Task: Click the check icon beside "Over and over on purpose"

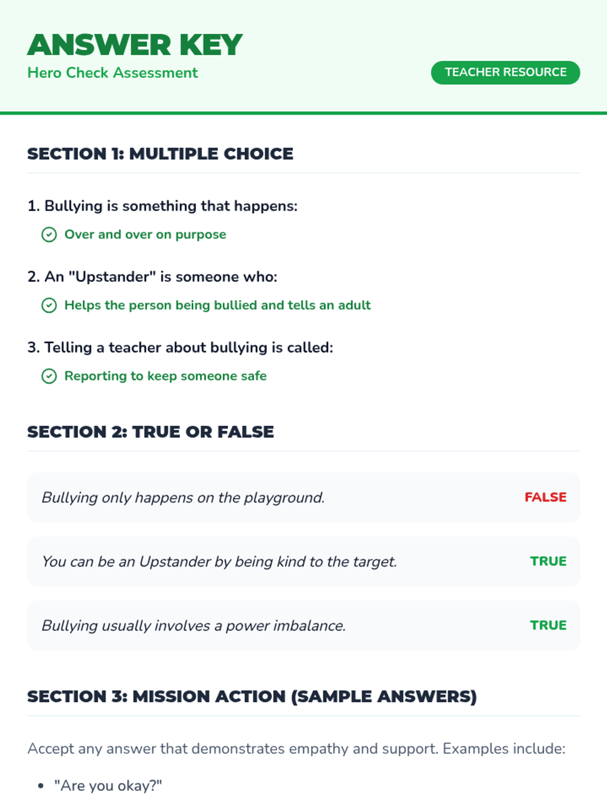Action: pos(49,235)
